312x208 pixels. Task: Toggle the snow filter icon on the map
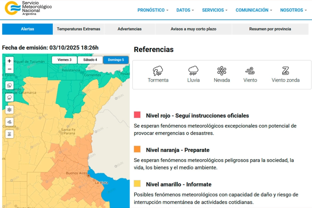pyautogui.click(x=9, y=110)
